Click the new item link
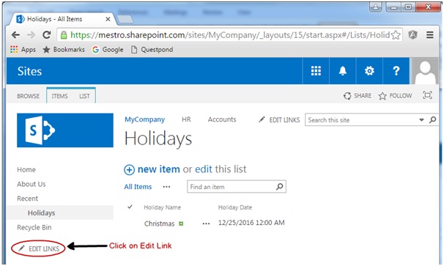This screenshot has width=444, height=266. (158, 169)
